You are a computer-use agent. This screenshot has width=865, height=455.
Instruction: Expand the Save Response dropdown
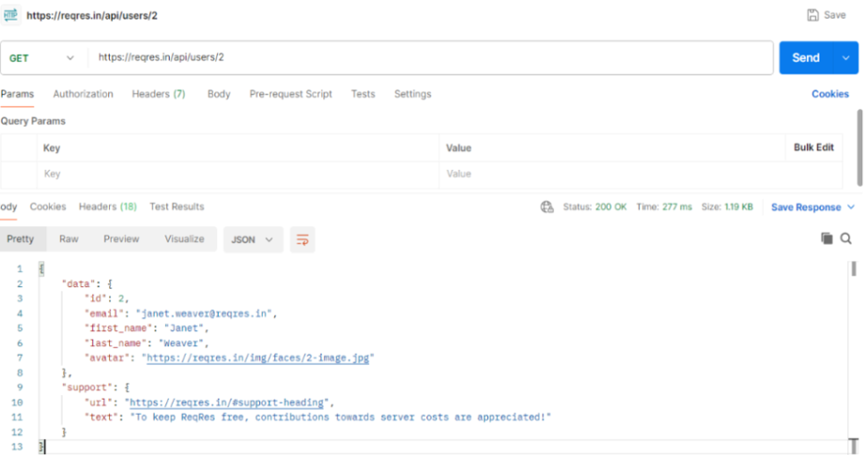coord(851,207)
